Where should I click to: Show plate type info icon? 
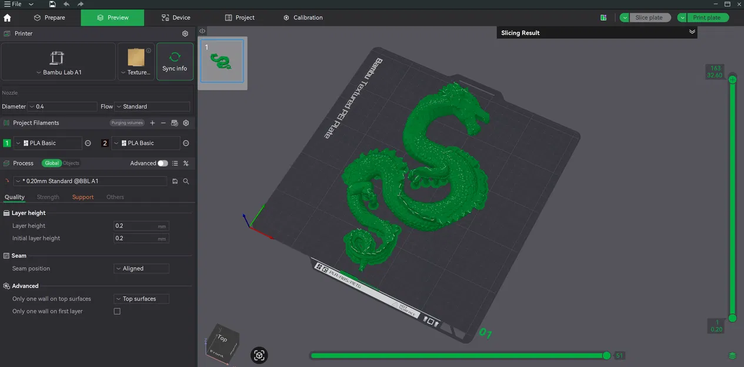148,50
